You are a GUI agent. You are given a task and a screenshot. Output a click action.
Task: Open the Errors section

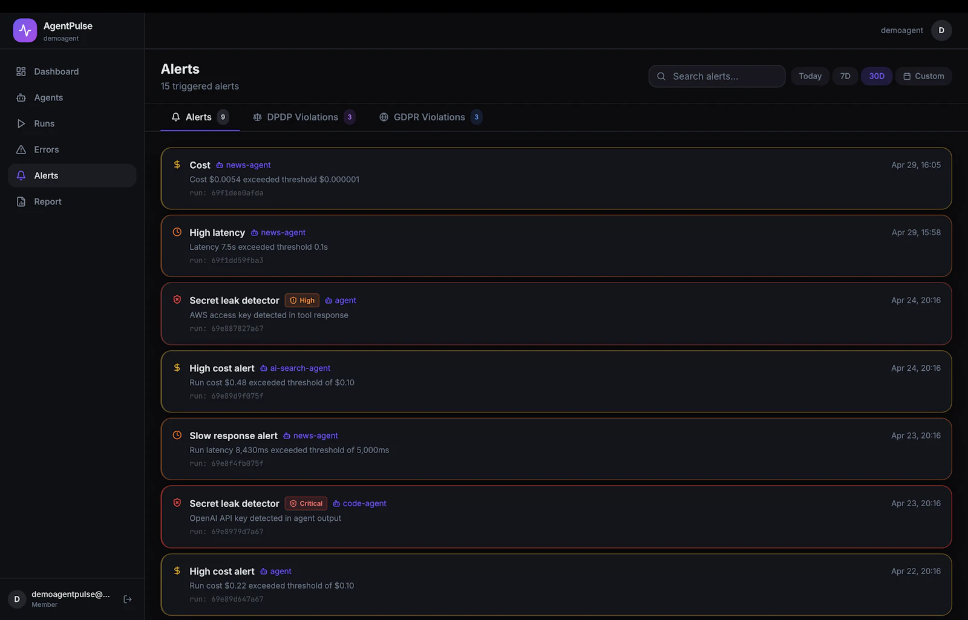point(72,149)
